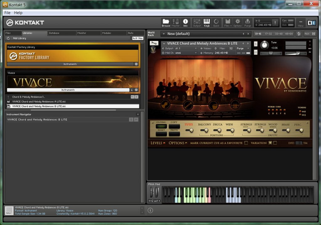Open Vivace library info icon
The width and height of the screenshot is (321, 225).
(x=132, y=90)
